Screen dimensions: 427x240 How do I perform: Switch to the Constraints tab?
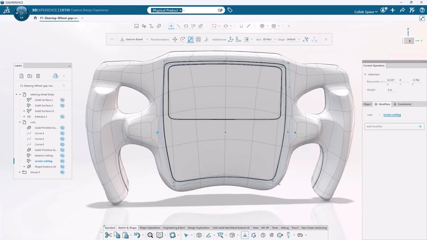(x=402, y=104)
